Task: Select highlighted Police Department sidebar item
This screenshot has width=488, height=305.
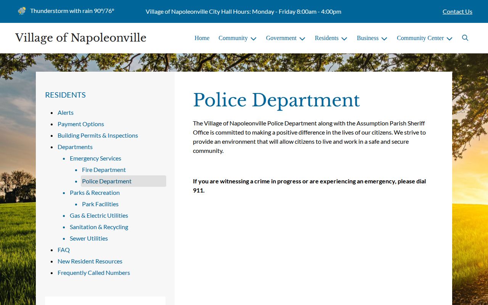Action: point(124,181)
